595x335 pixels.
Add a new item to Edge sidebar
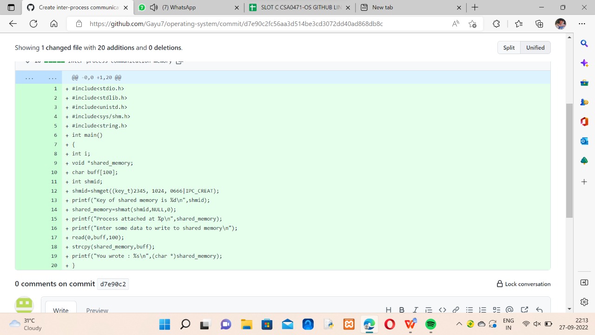tap(584, 181)
